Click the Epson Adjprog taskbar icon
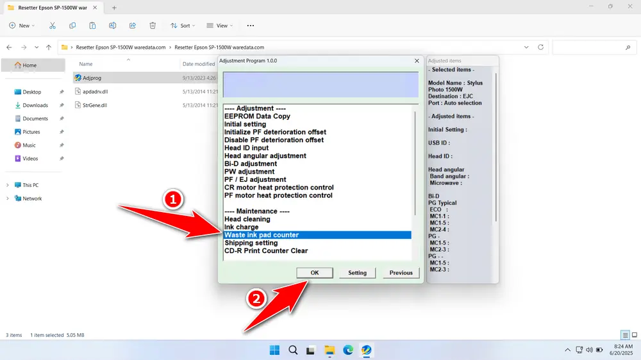Viewport: 641px width, 360px height. pyautogui.click(x=366, y=350)
